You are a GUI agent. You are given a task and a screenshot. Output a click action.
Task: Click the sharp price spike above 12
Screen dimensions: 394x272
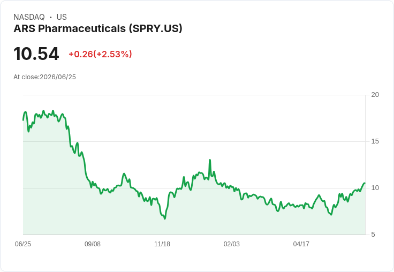pos(210,160)
